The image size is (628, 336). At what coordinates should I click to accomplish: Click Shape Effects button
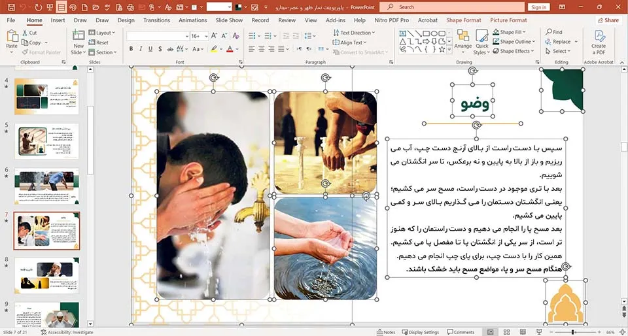pyautogui.click(x=514, y=51)
